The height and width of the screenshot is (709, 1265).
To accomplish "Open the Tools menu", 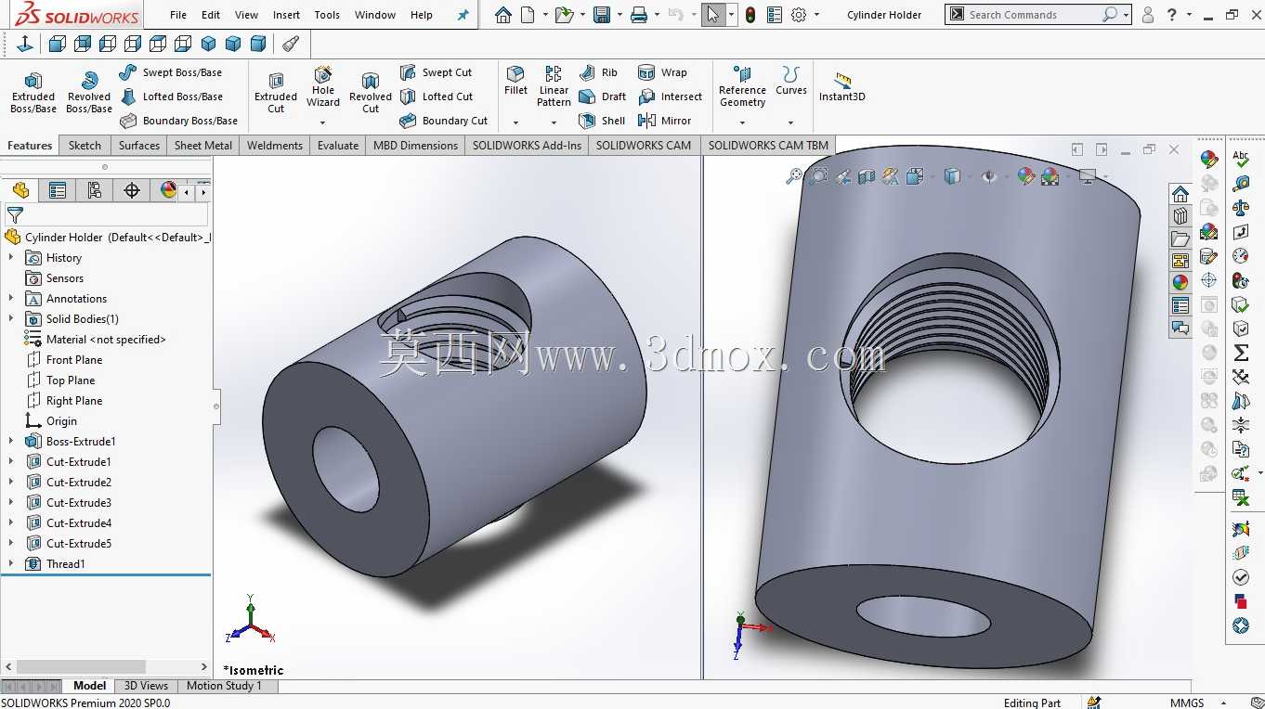I will click(327, 15).
